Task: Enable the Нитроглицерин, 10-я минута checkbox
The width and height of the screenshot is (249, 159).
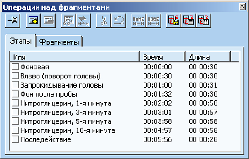Action: point(15,130)
